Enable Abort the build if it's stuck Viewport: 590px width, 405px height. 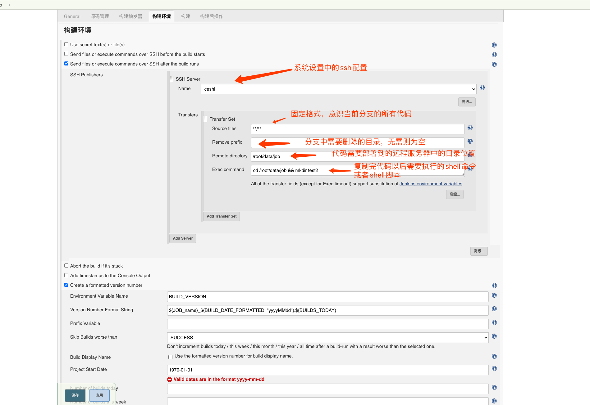pos(66,266)
